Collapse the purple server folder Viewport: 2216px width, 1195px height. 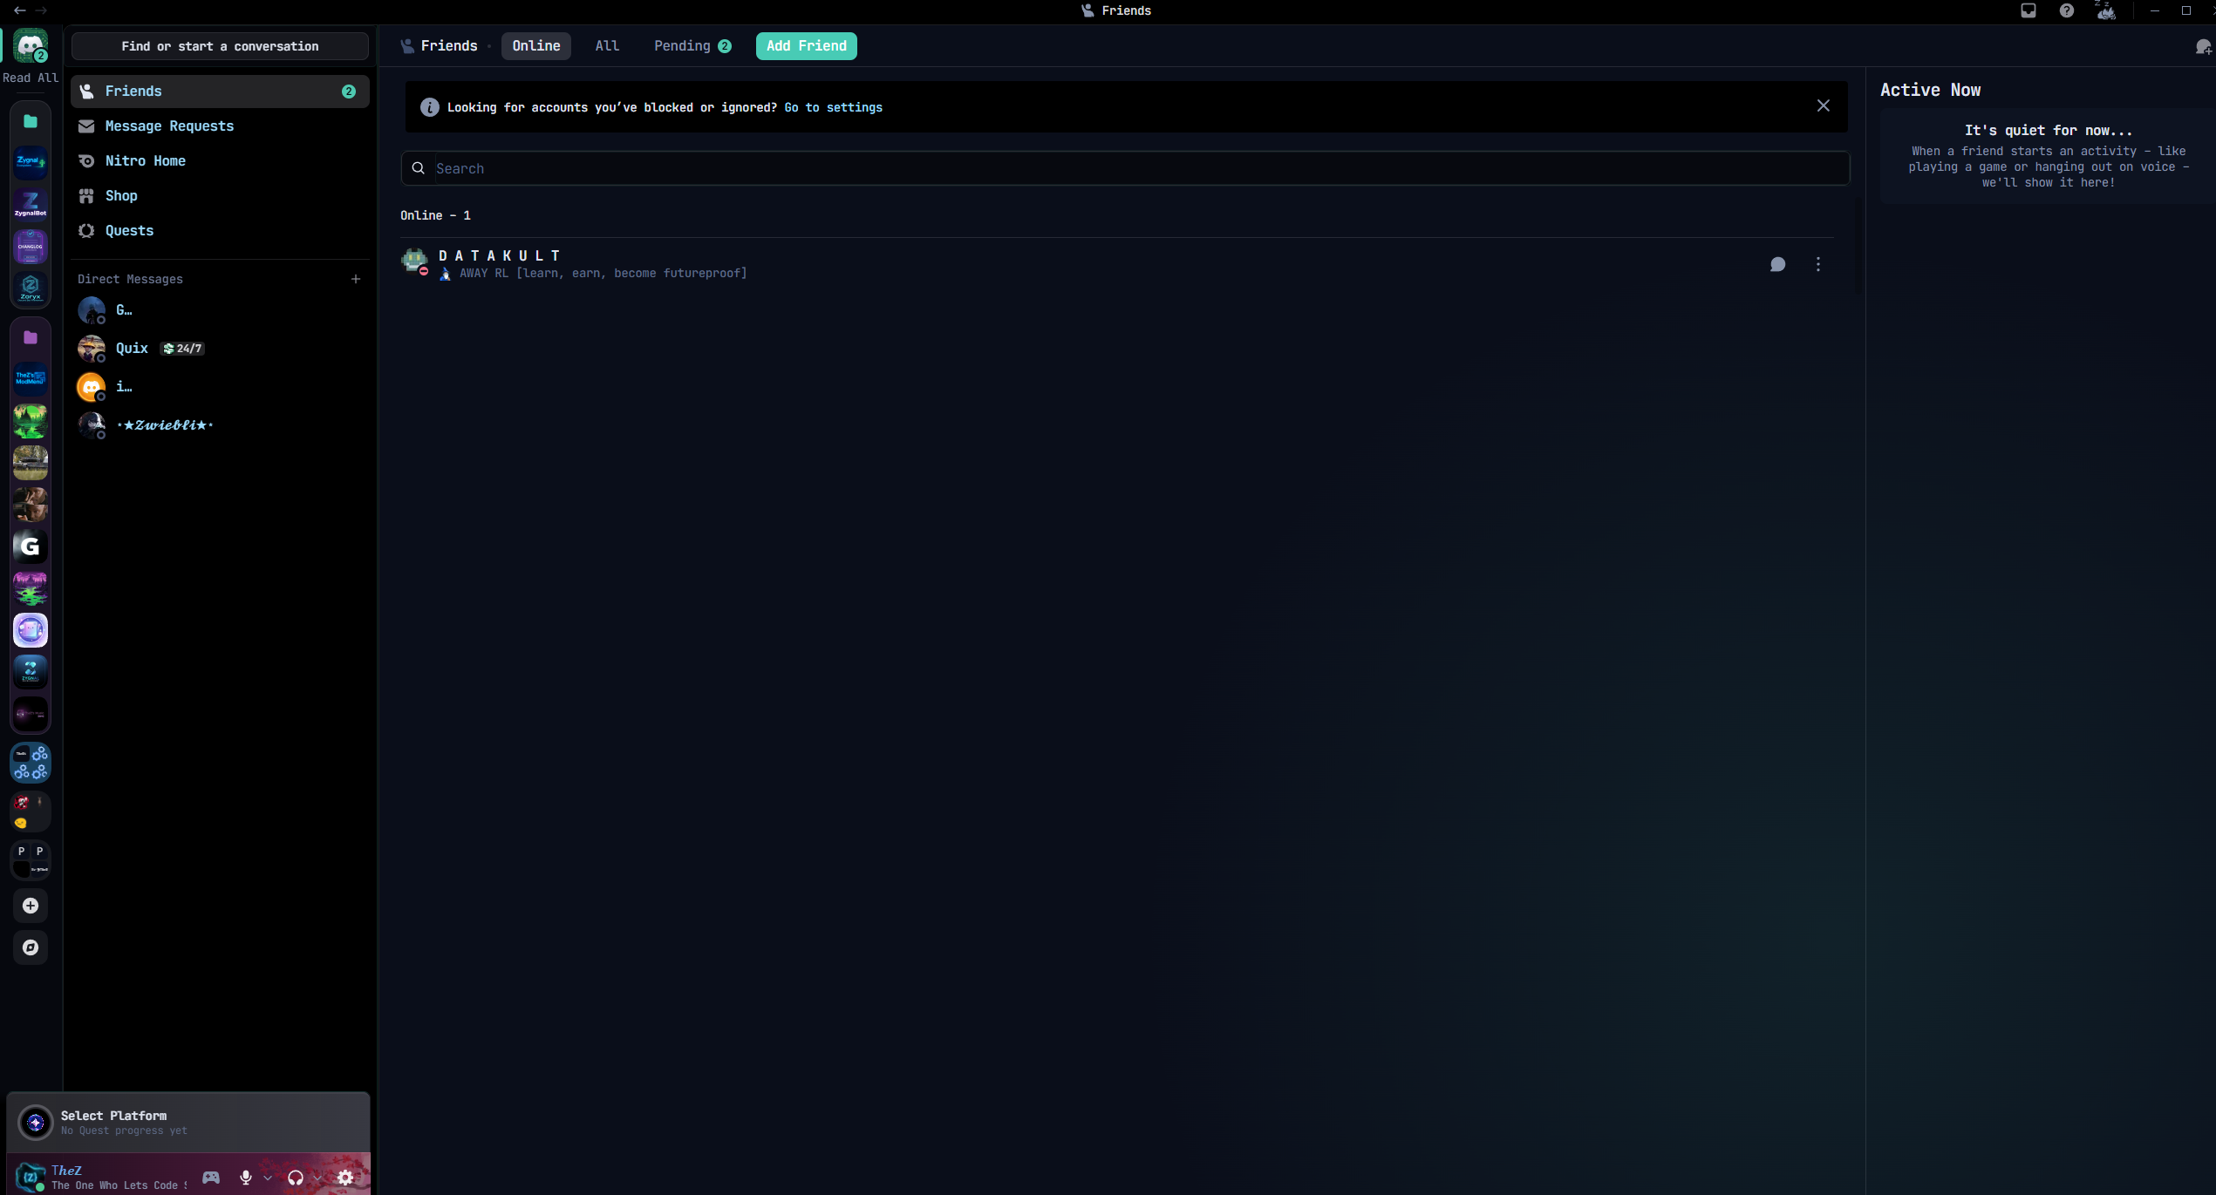point(31,337)
